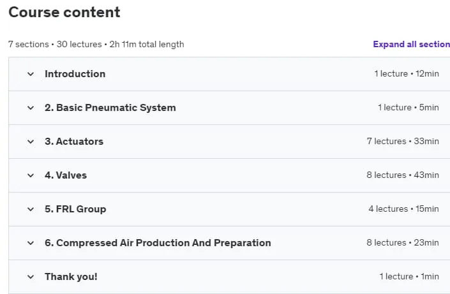Select the 5. FRL Group heading
Screen dimensions: 450x294
(75, 209)
